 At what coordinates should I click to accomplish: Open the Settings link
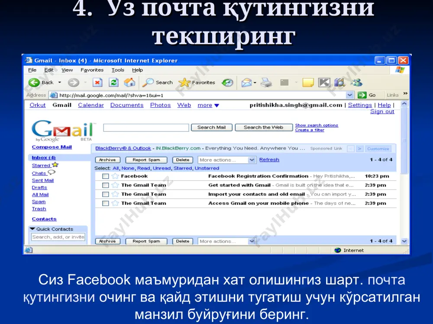pyautogui.click(x=360, y=105)
